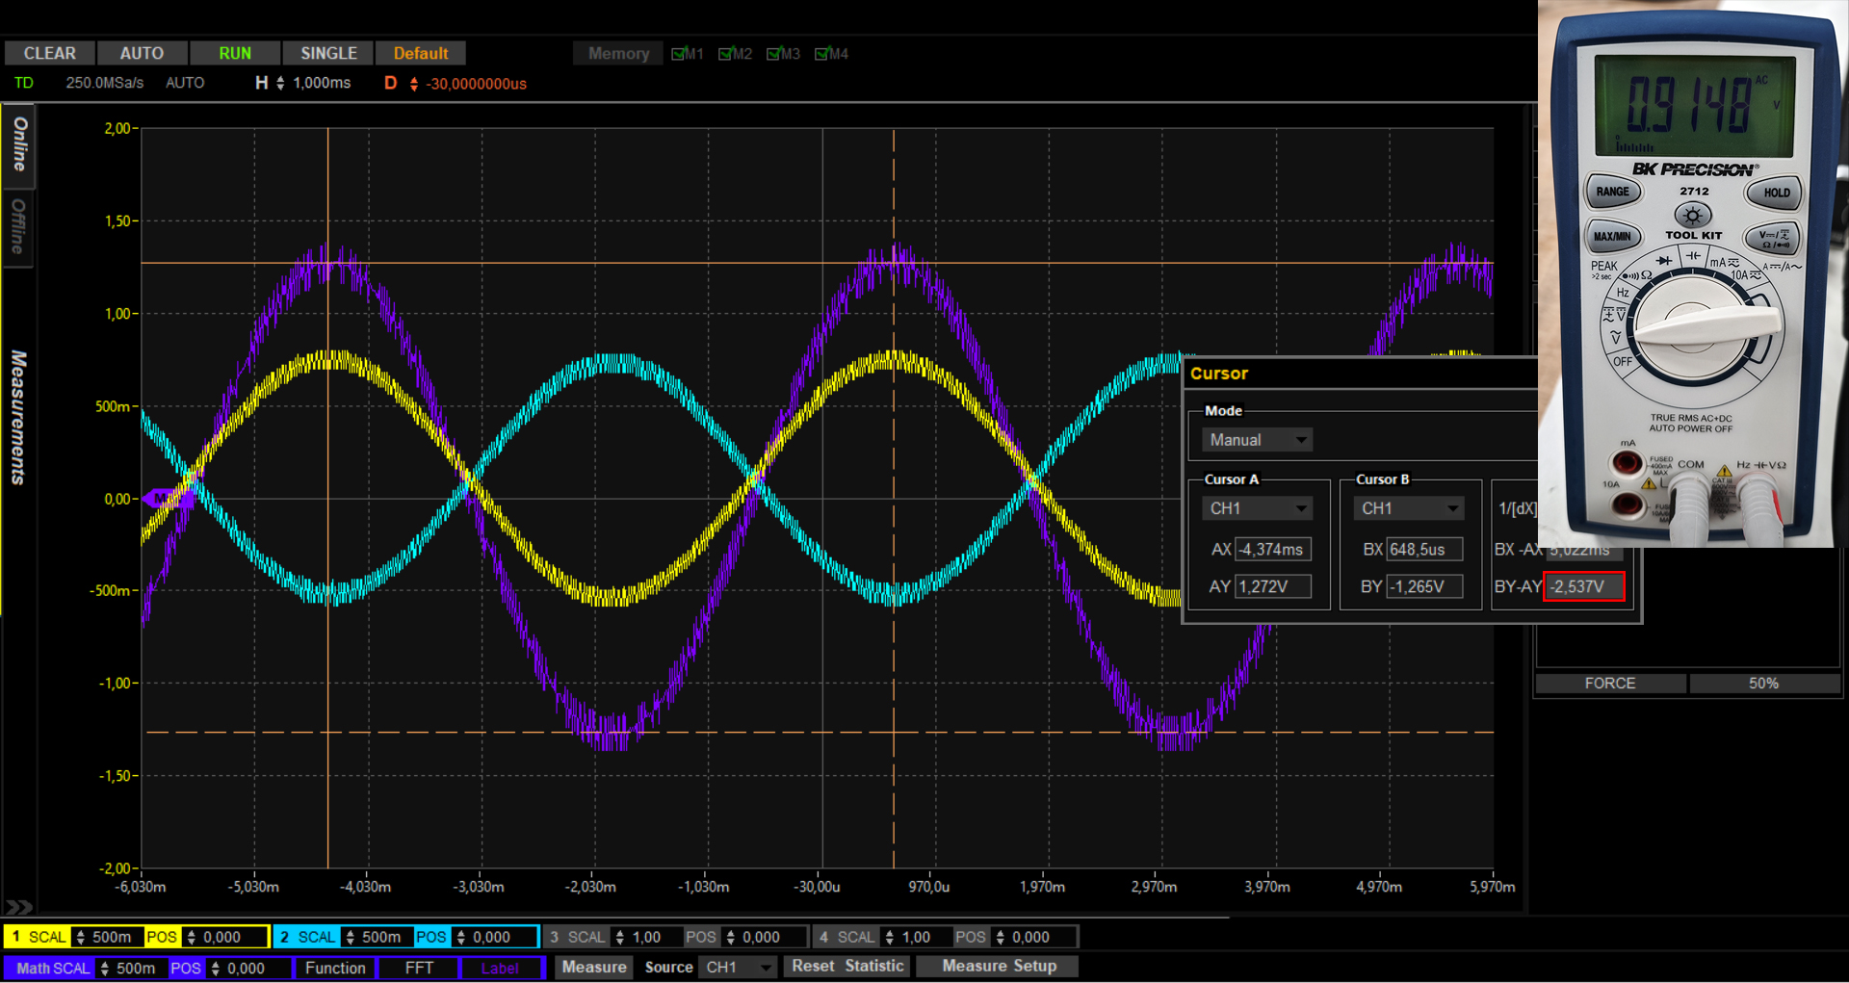Viewport: 1849px width, 983px height.
Task: Click channel 2 POS label
Action: tap(431, 937)
